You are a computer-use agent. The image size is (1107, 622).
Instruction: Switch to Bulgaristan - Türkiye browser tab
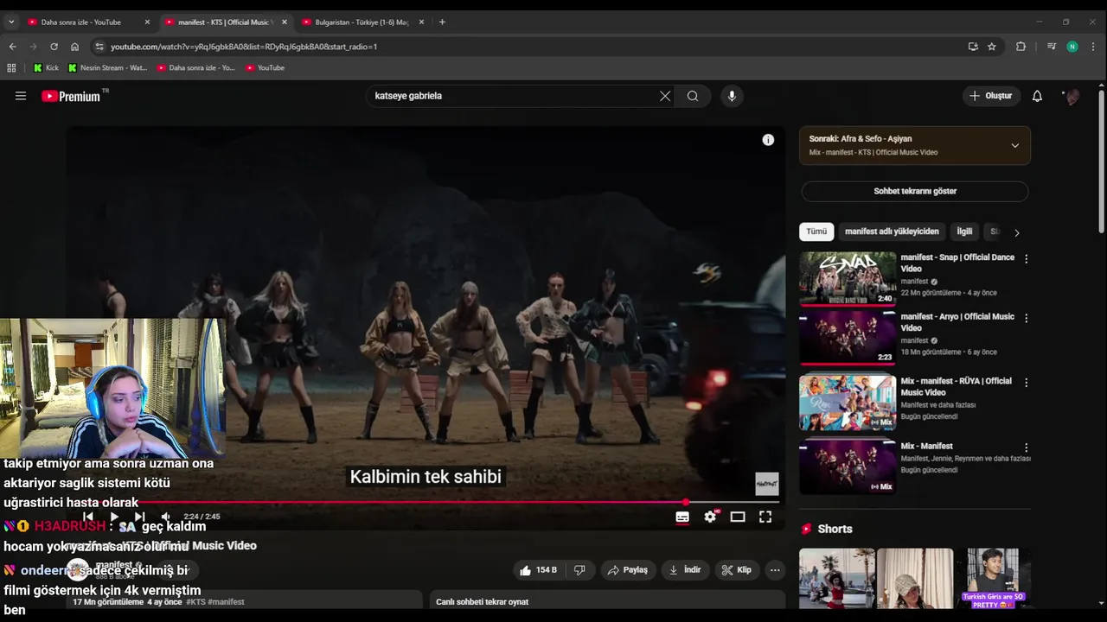click(x=362, y=22)
